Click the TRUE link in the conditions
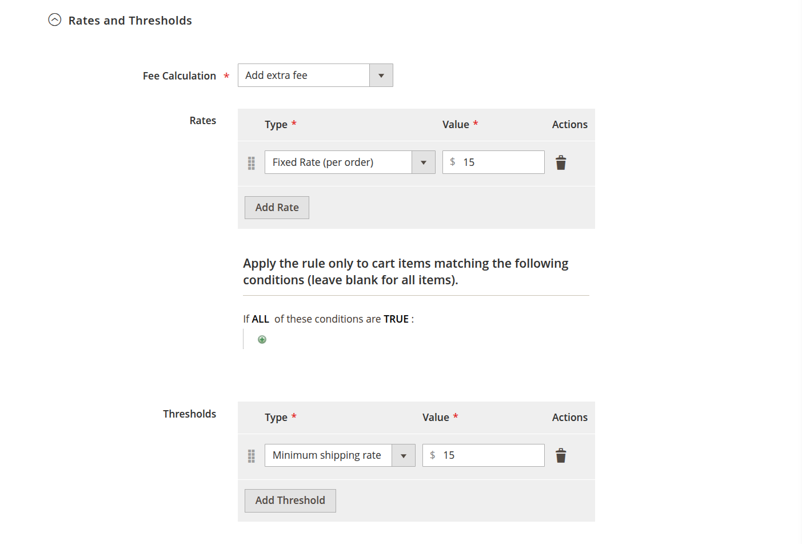 coord(396,319)
